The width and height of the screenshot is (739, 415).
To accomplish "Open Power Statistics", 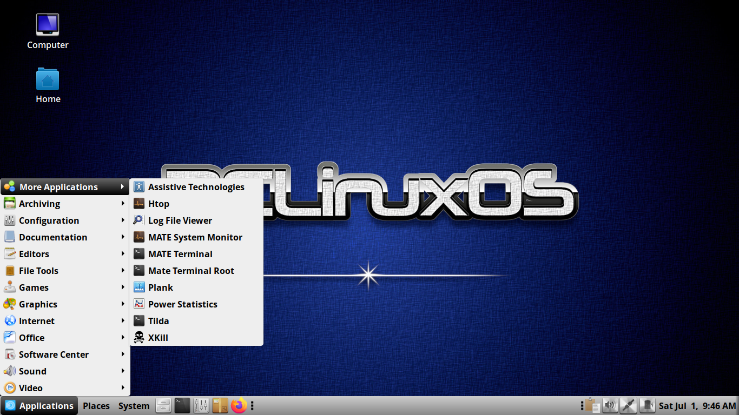I will [196, 304].
